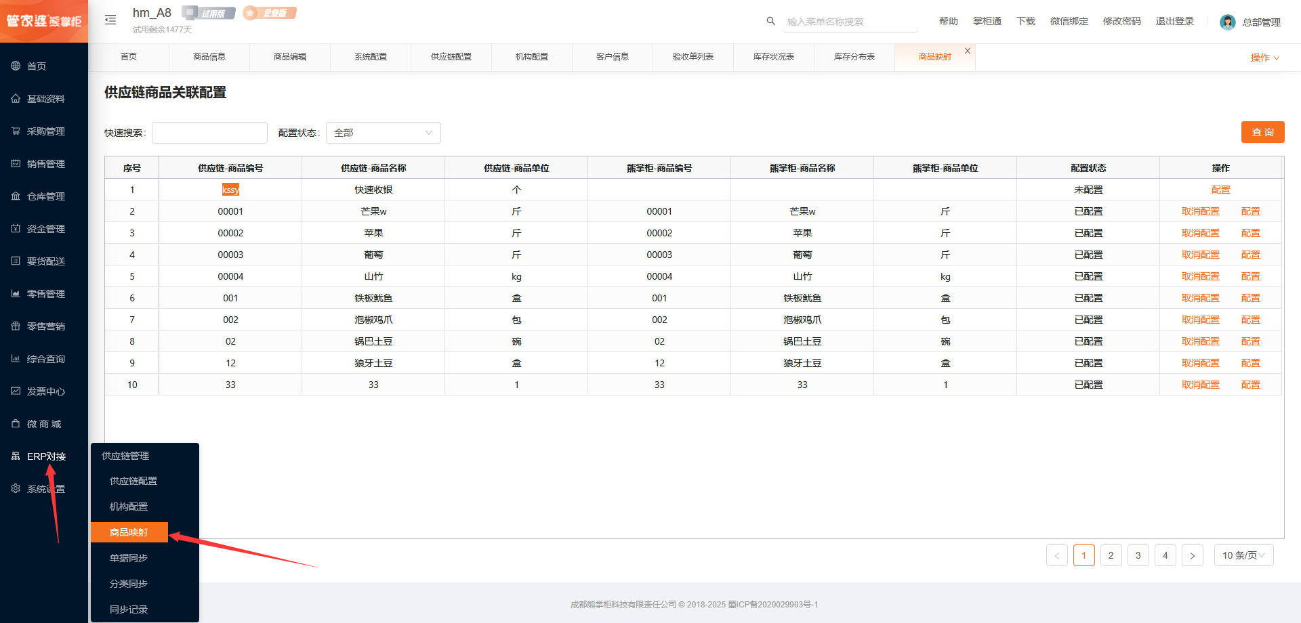Go to page 3
Viewport: 1301px width, 623px height.
coord(1138,555)
